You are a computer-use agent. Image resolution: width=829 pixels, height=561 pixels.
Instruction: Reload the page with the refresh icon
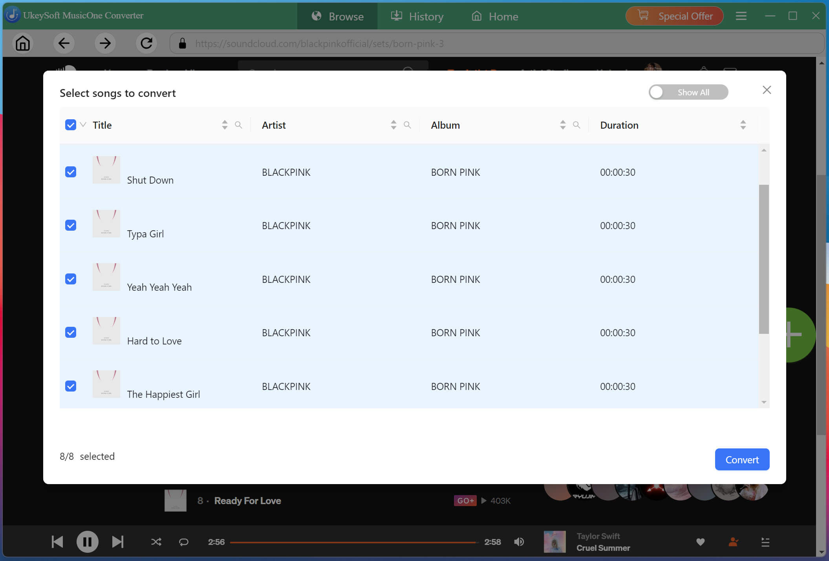[146, 43]
